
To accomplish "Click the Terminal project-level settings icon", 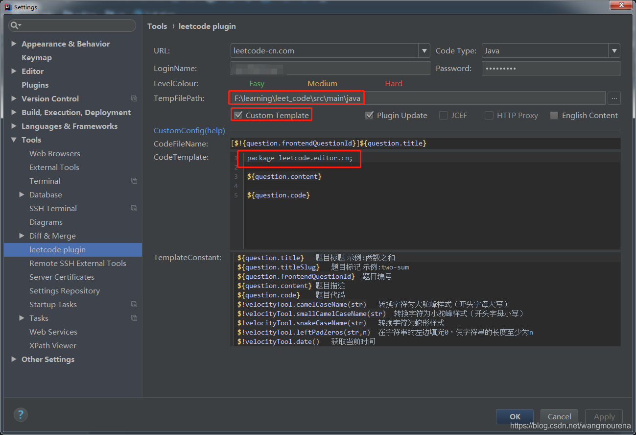I will 134,181.
